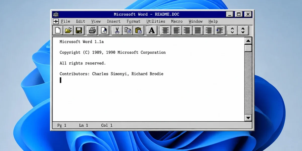Screen dimensions: 302x151
Task: Click the Contributors line in the document
Action: point(111,74)
